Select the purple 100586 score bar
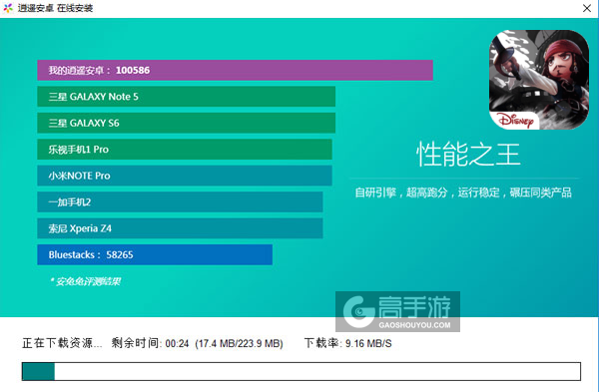Screen dimensions: 599x392 click(x=235, y=70)
